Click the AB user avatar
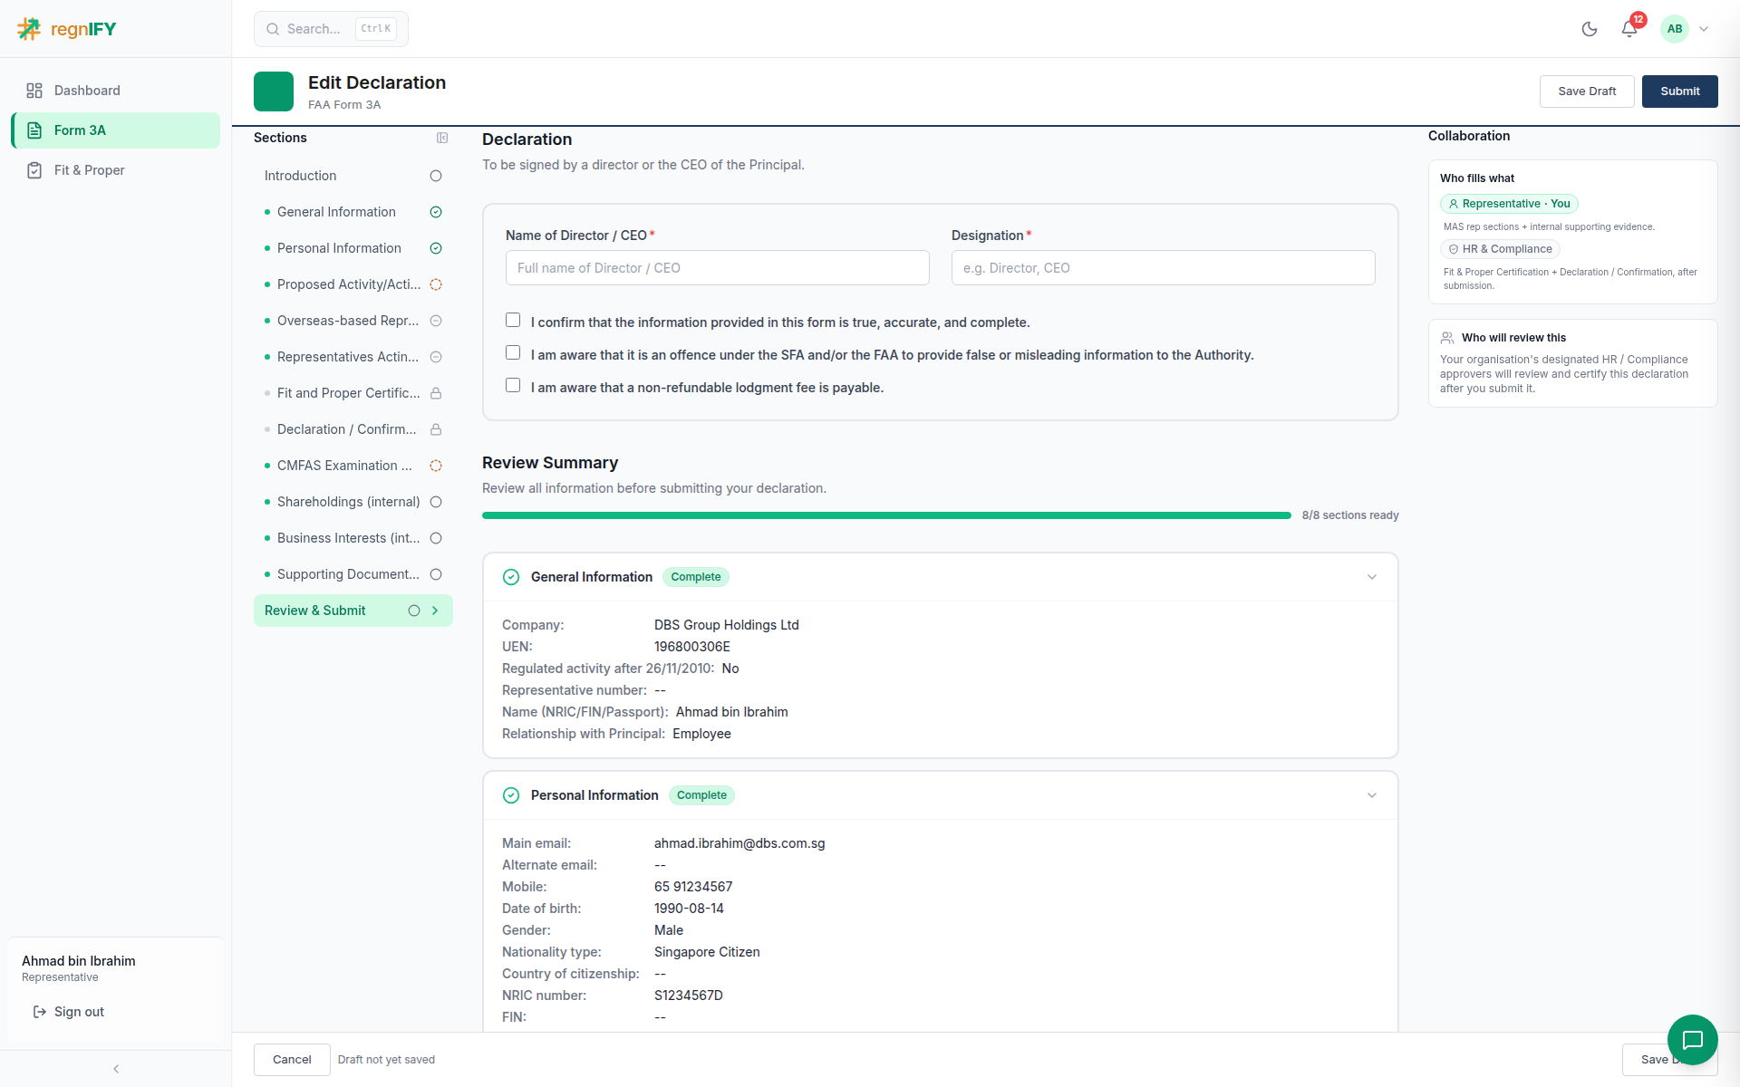Image resolution: width=1740 pixels, height=1087 pixels. [x=1675, y=29]
